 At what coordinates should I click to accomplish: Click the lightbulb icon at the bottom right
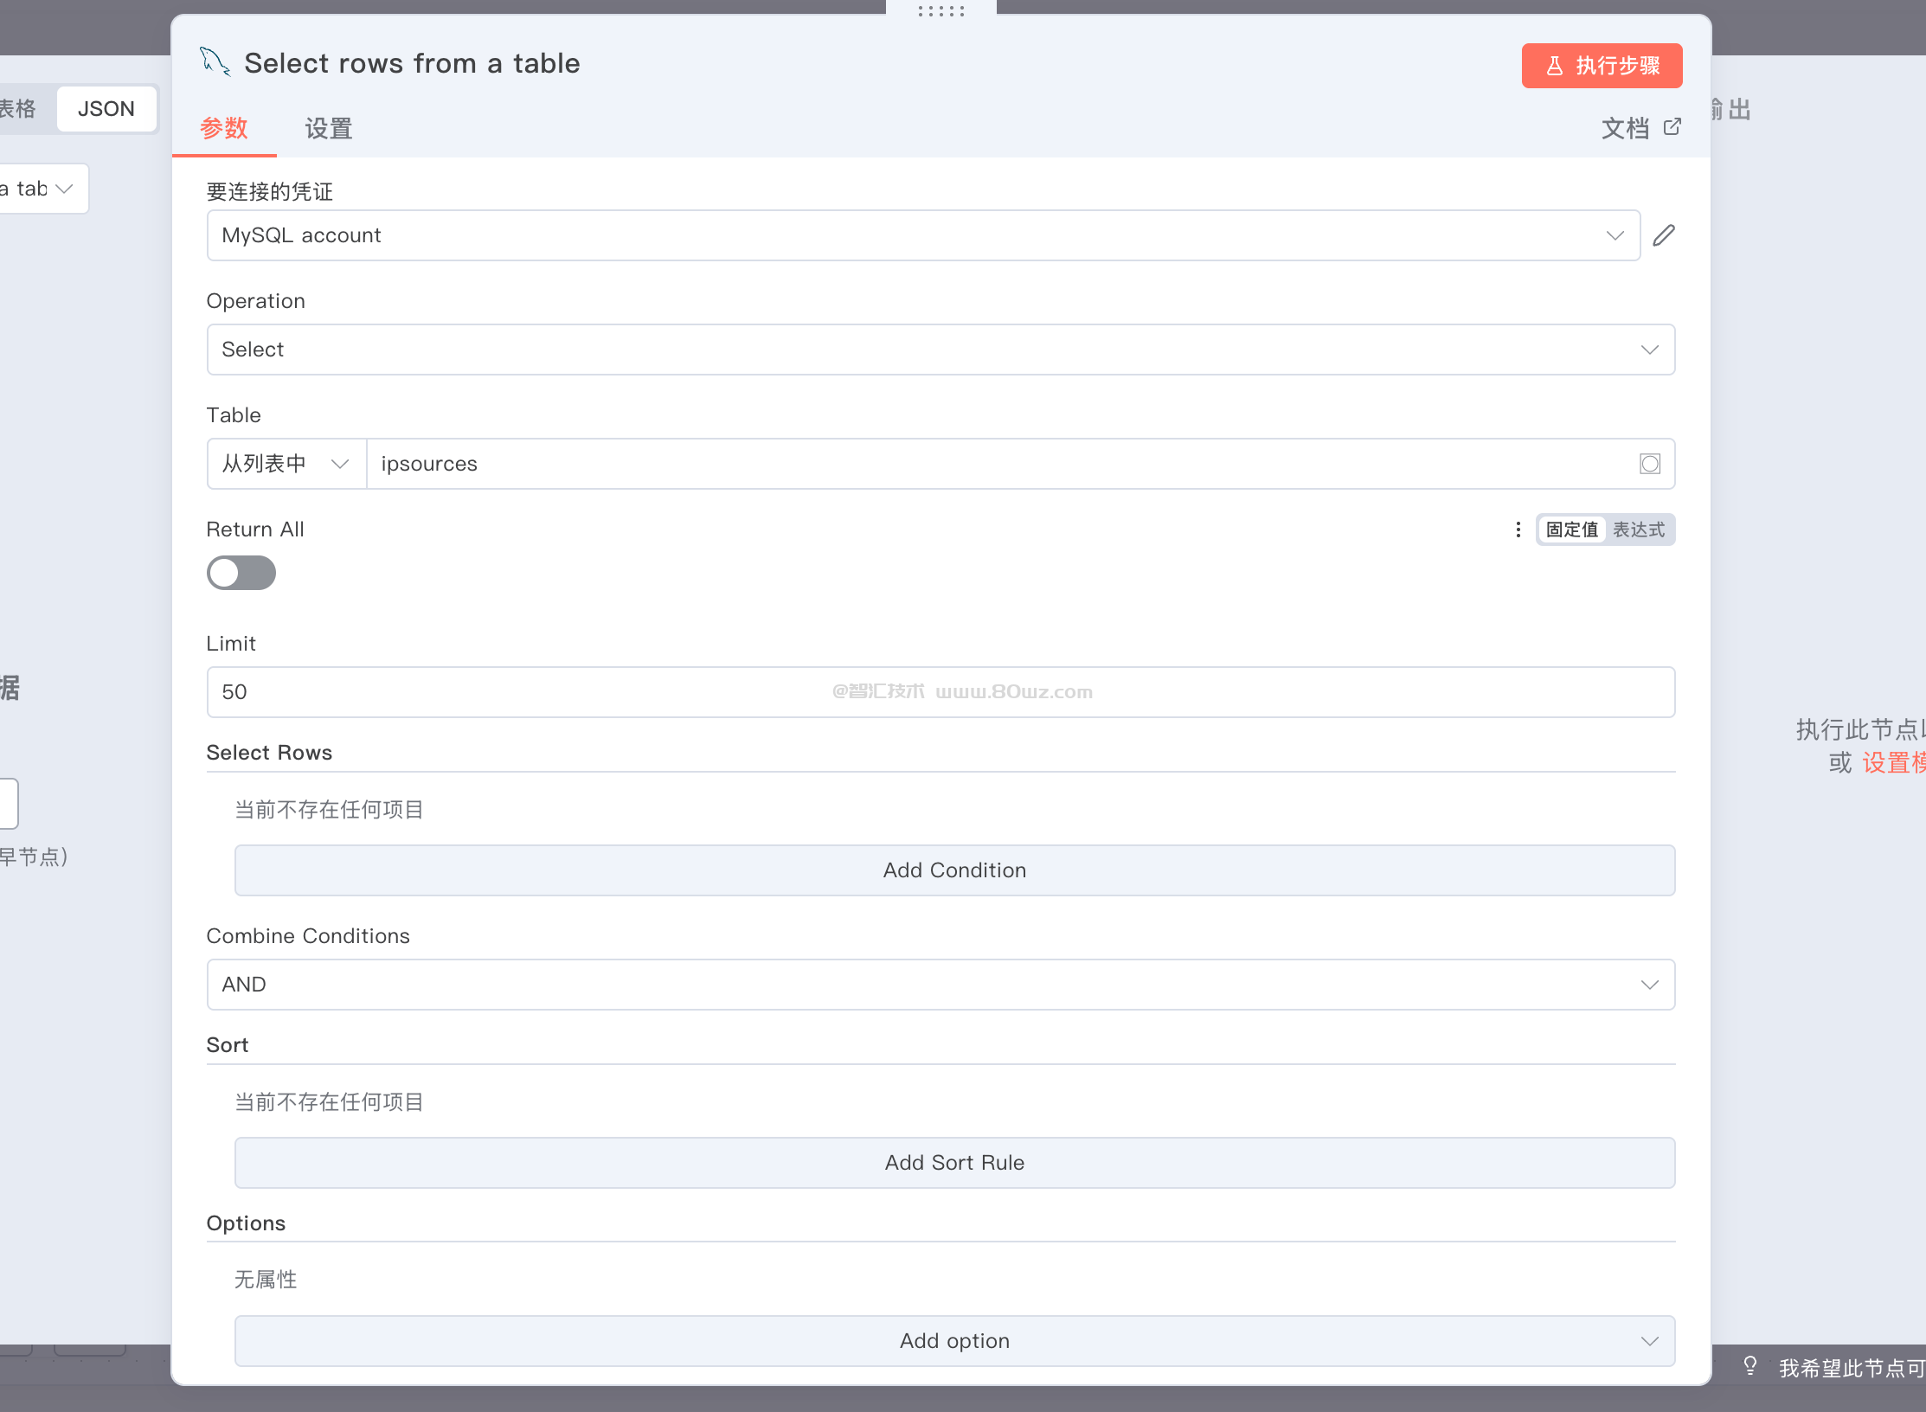tap(1749, 1366)
